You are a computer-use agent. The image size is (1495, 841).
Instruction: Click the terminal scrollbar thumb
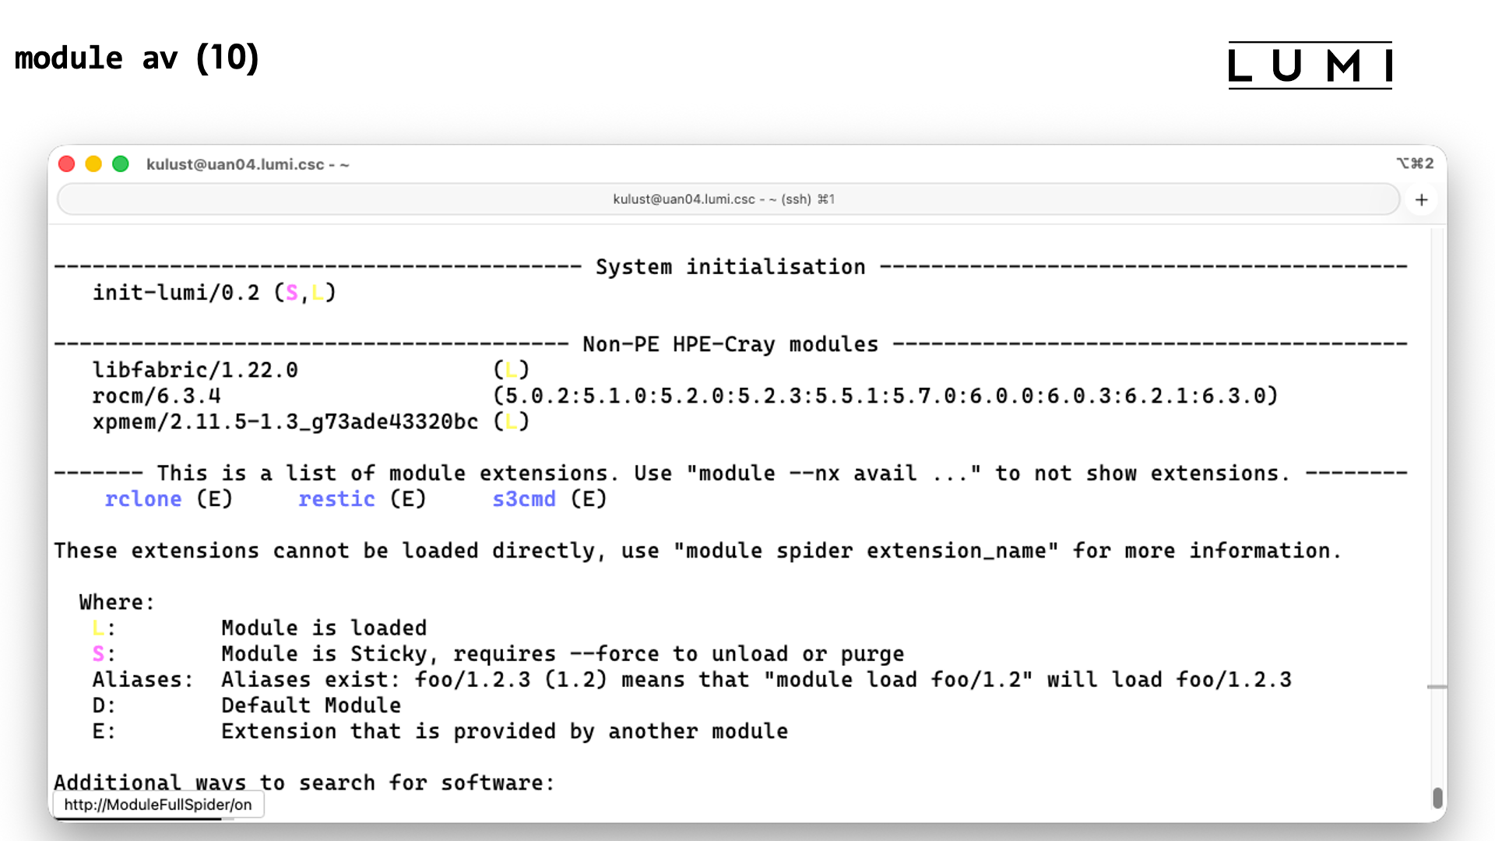tap(1437, 797)
